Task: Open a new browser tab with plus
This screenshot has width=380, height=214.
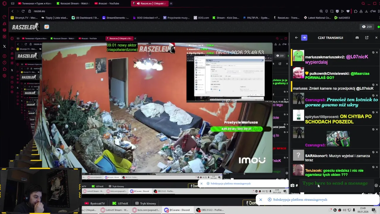Action: [x=171, y=4]
